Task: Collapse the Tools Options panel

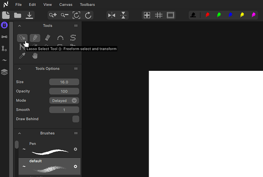Action: click(19, 69)
